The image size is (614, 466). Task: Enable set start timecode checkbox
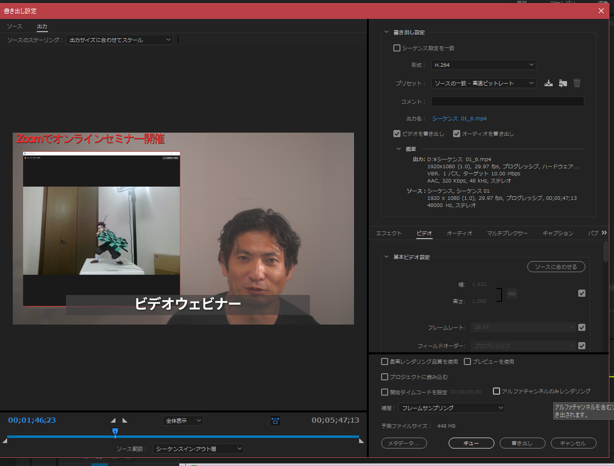coord(385,392)
